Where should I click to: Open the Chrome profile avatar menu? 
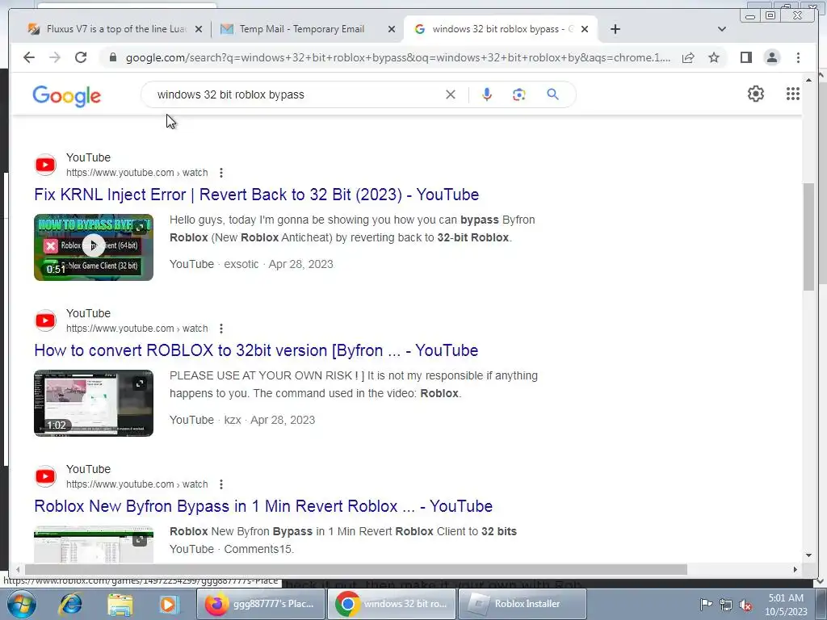click(771, 57)
